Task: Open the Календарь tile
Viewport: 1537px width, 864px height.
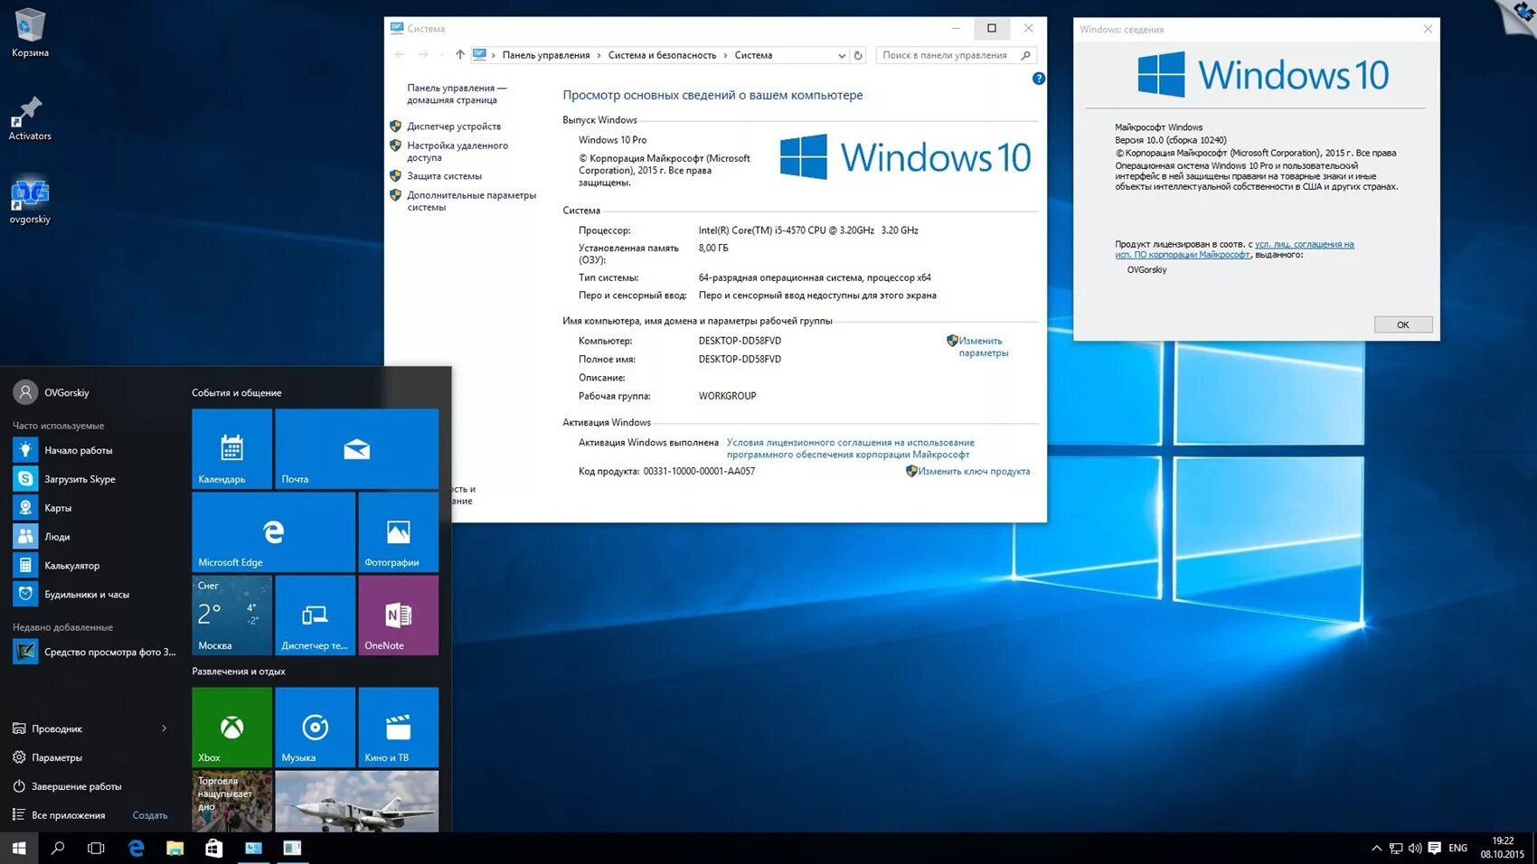Action: (231, 448)
